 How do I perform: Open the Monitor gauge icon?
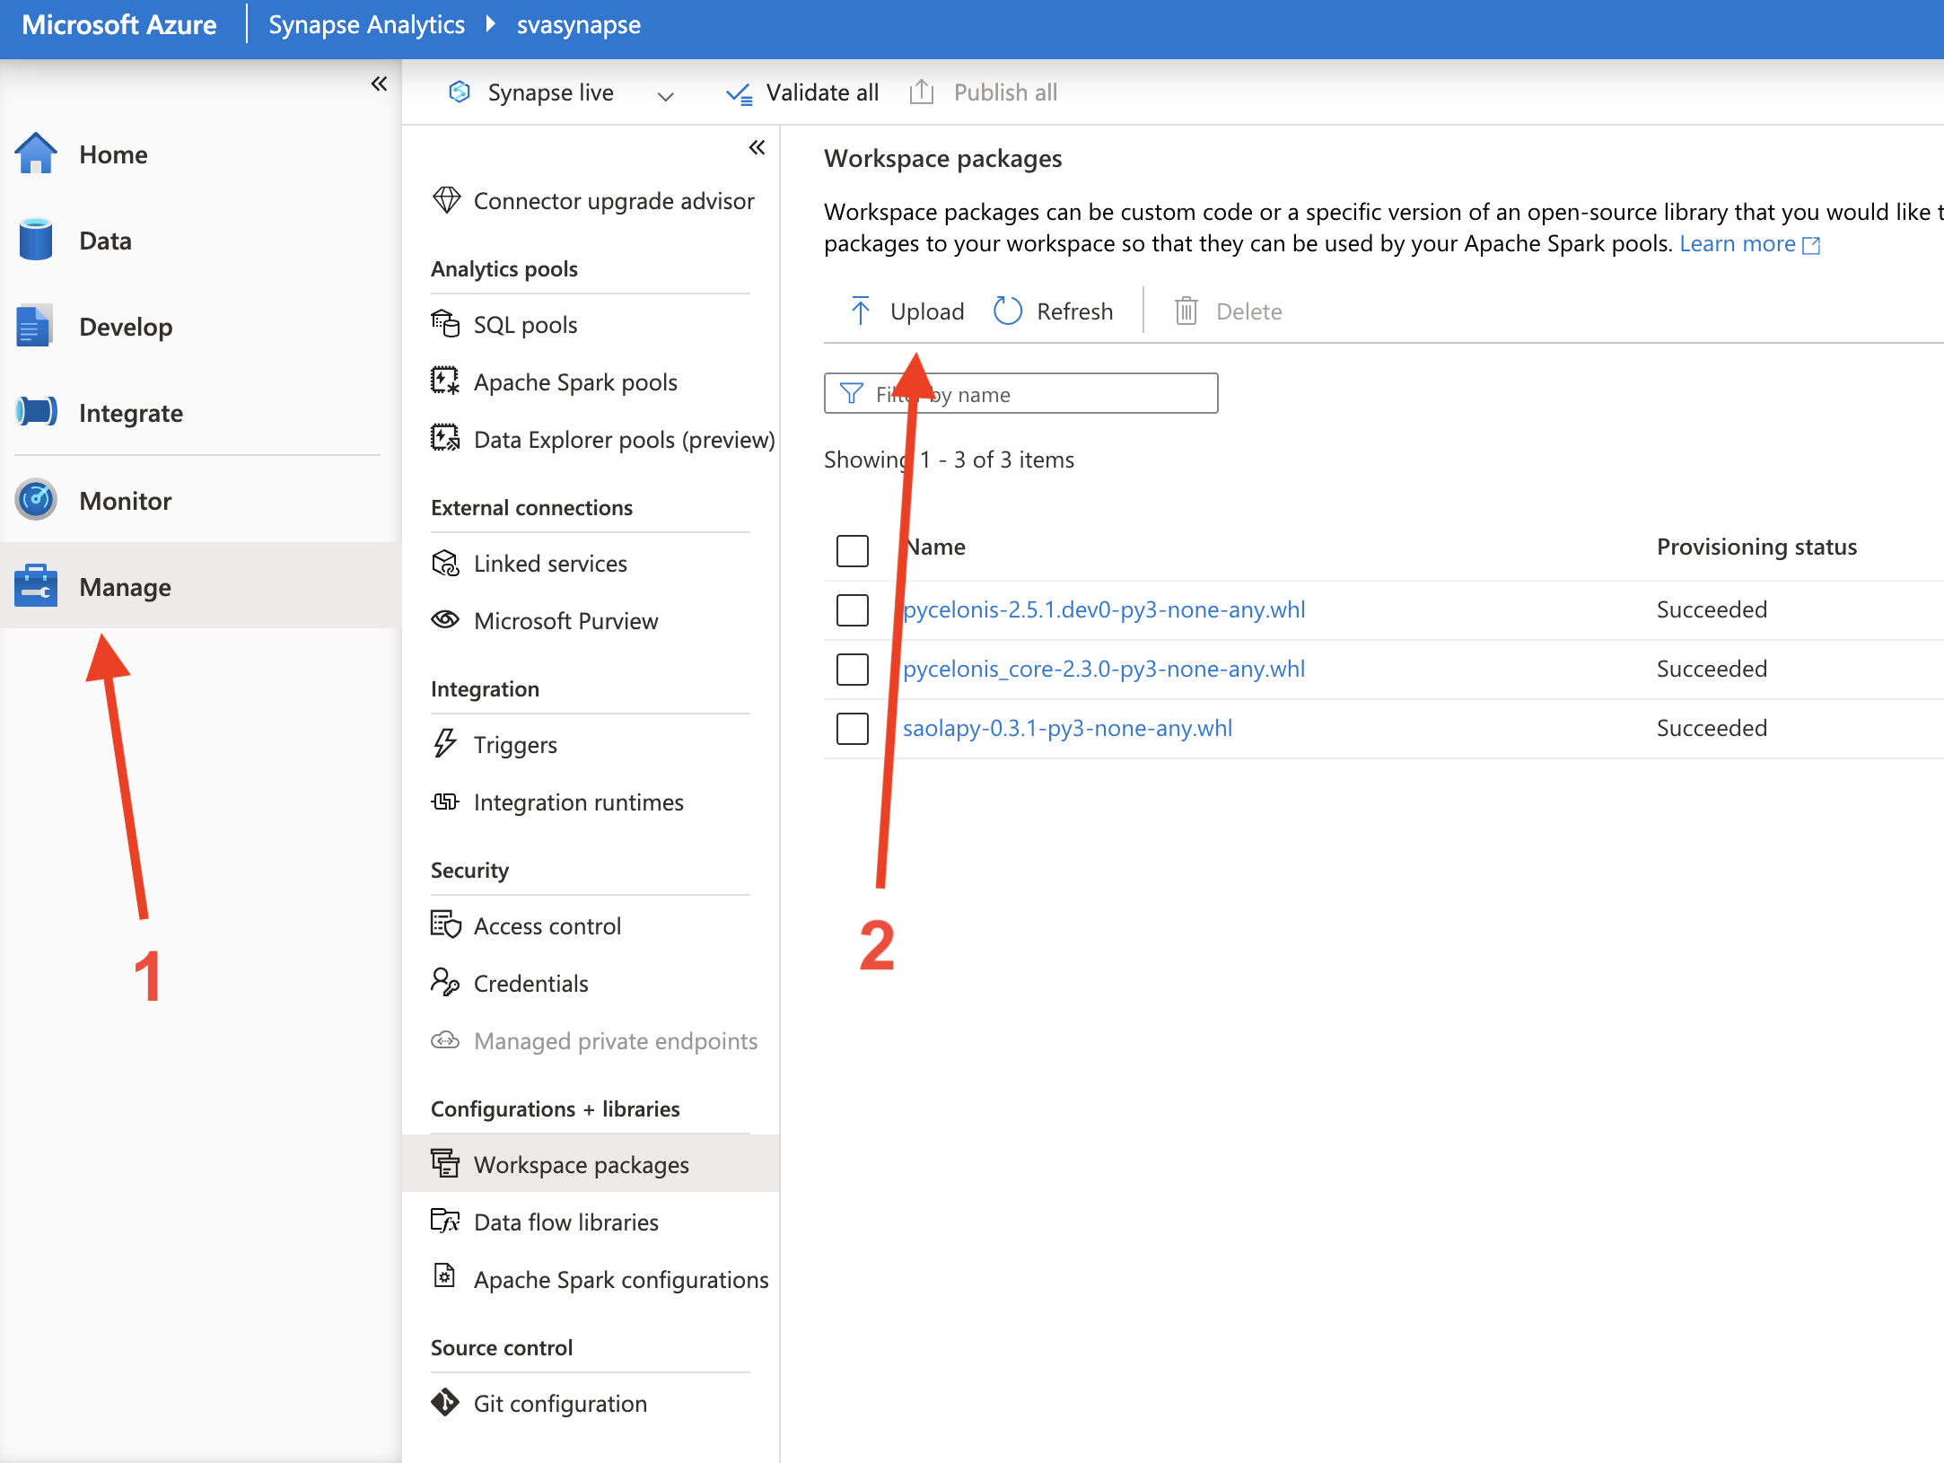pos(36,500)
